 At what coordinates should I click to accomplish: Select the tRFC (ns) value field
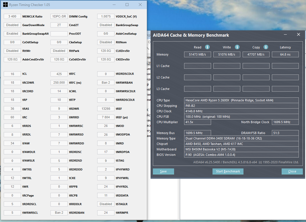pyautogui.click(x=59, y=82)
